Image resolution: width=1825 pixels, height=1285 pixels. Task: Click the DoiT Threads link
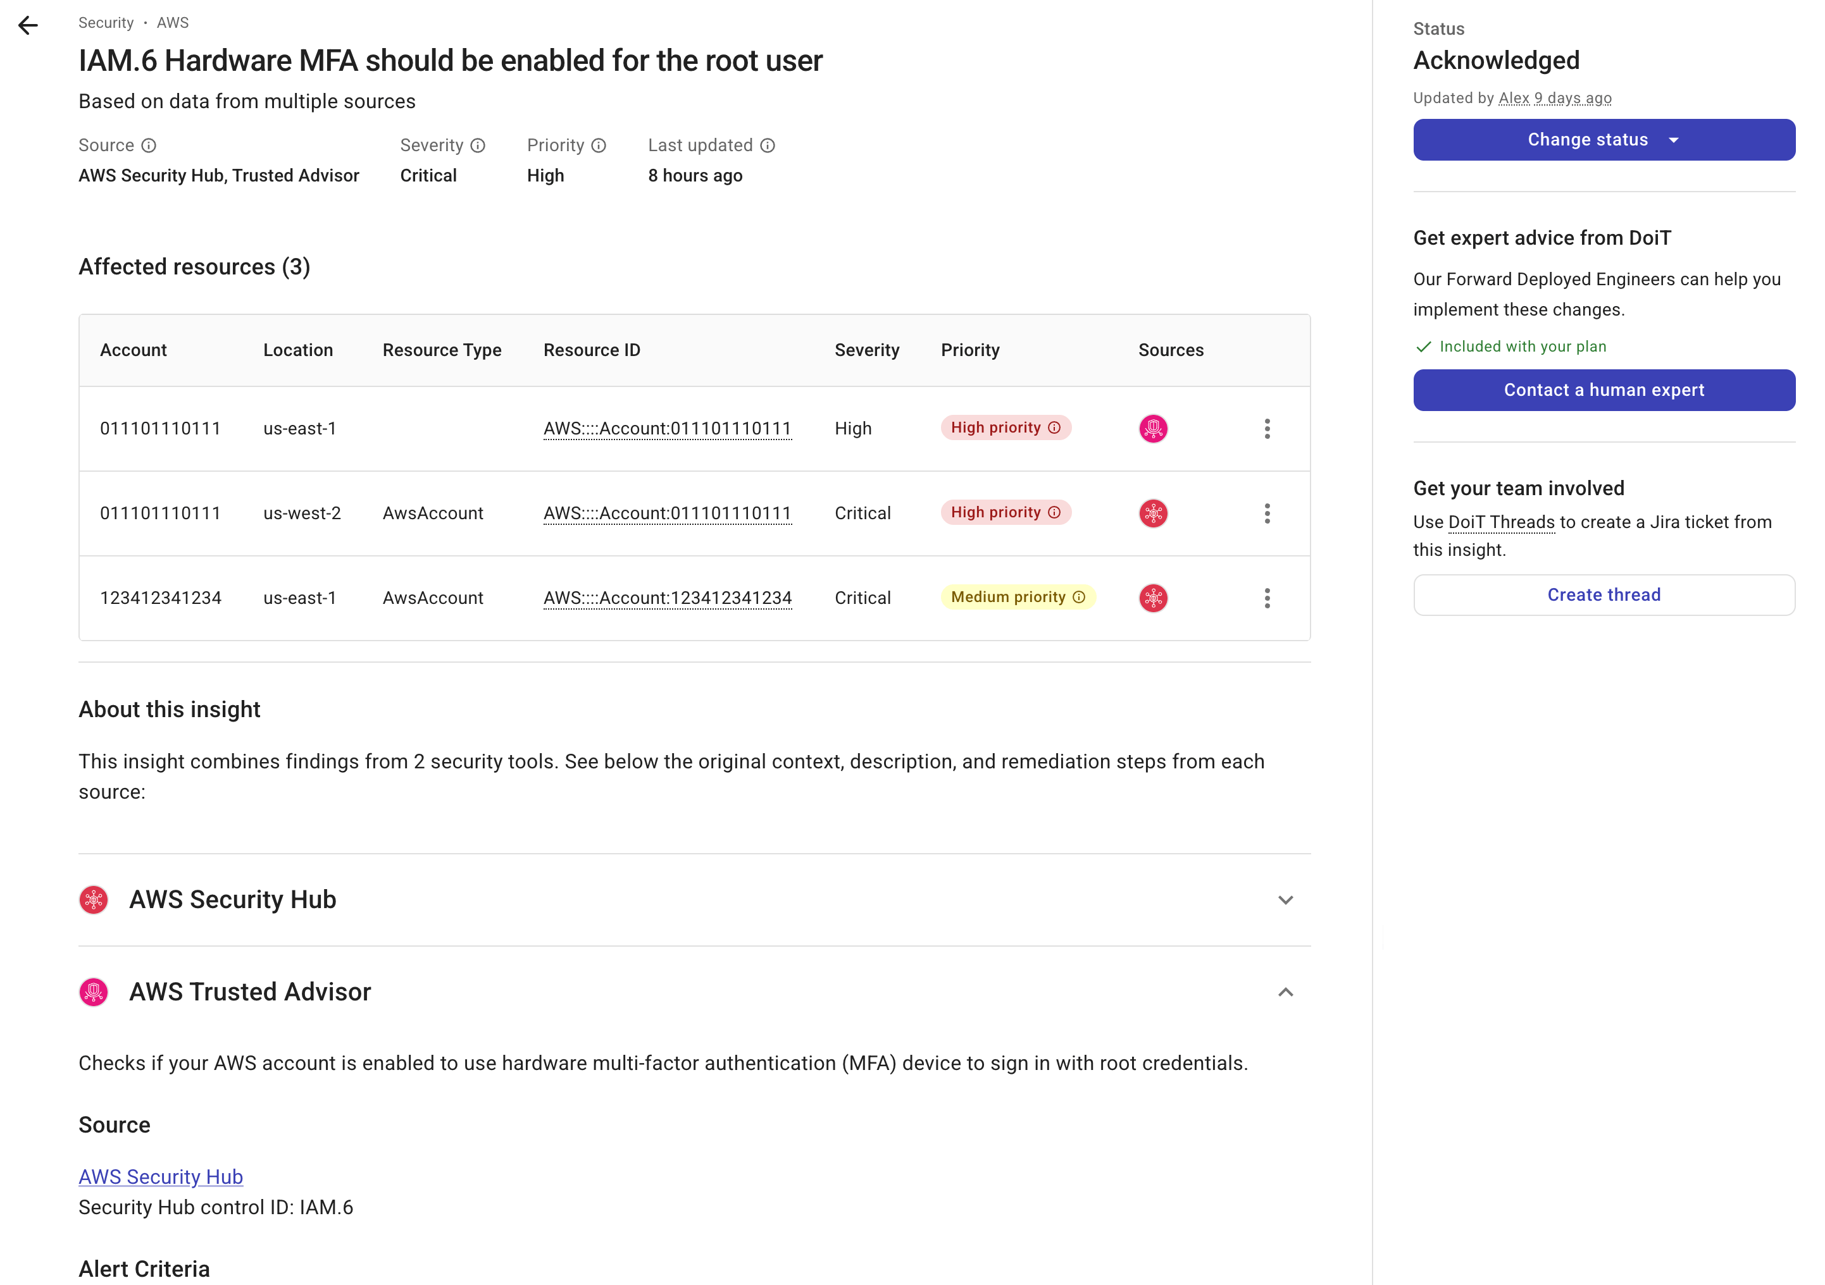tap(1501, 522)
